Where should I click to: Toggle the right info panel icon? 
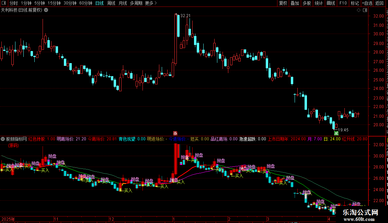tap(365, 10)
